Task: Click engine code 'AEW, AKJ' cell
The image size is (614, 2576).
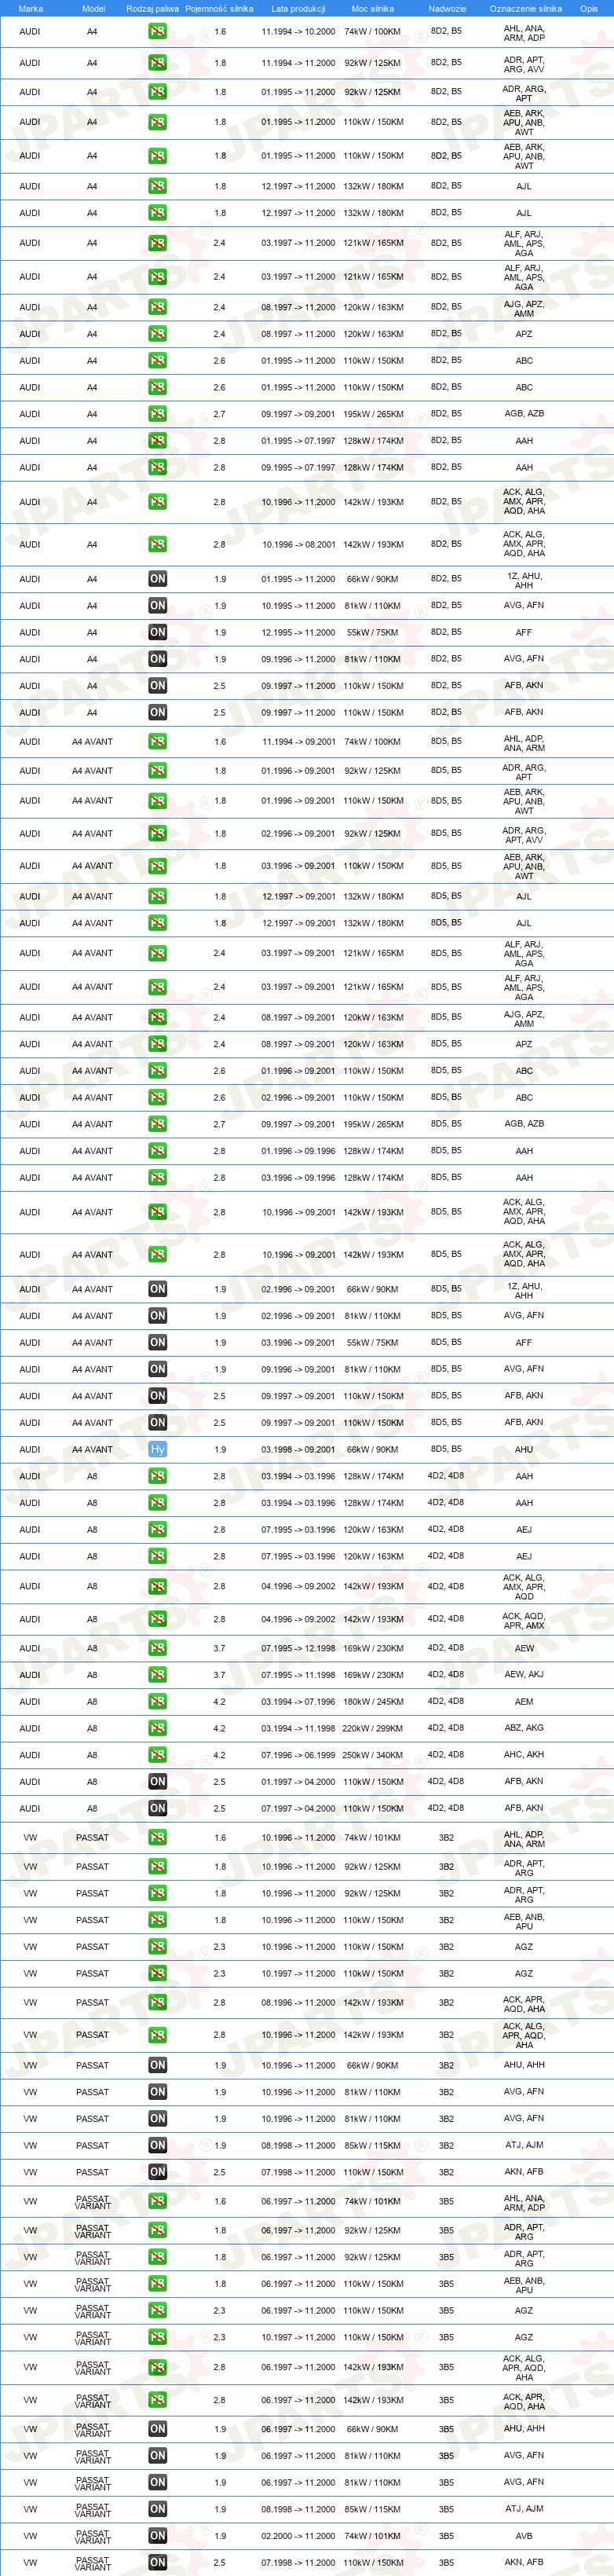Action: (524, 1675)
